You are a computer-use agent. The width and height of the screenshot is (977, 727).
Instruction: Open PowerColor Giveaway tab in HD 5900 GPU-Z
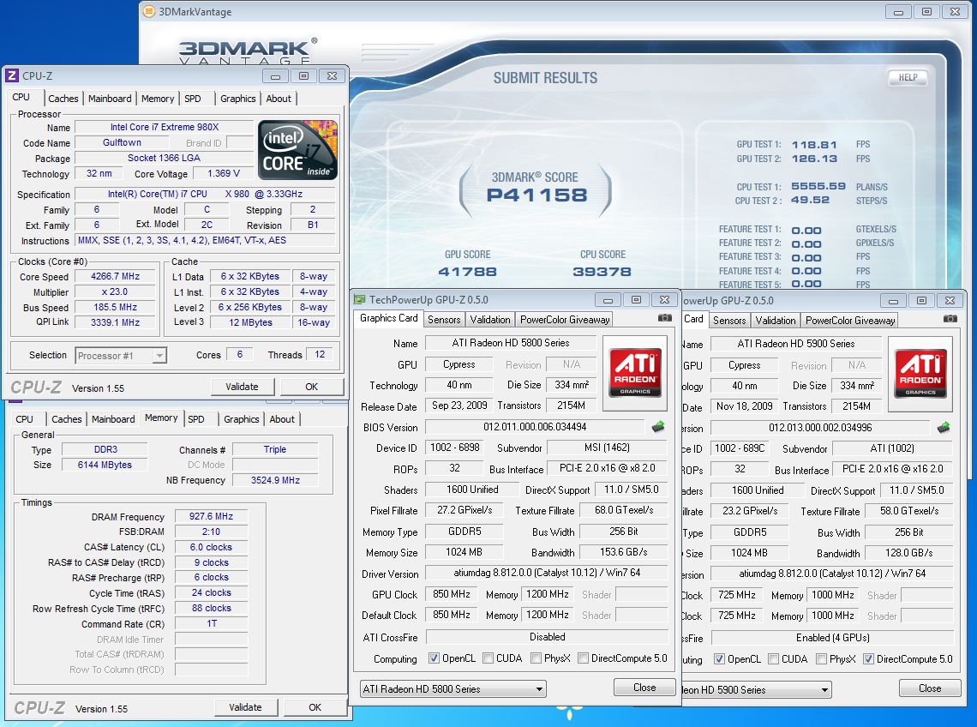pyautogui.click(x=850, y=320)
